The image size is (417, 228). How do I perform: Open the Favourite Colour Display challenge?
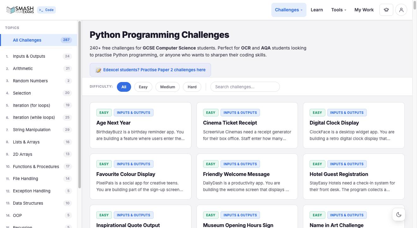coord(141,177)
